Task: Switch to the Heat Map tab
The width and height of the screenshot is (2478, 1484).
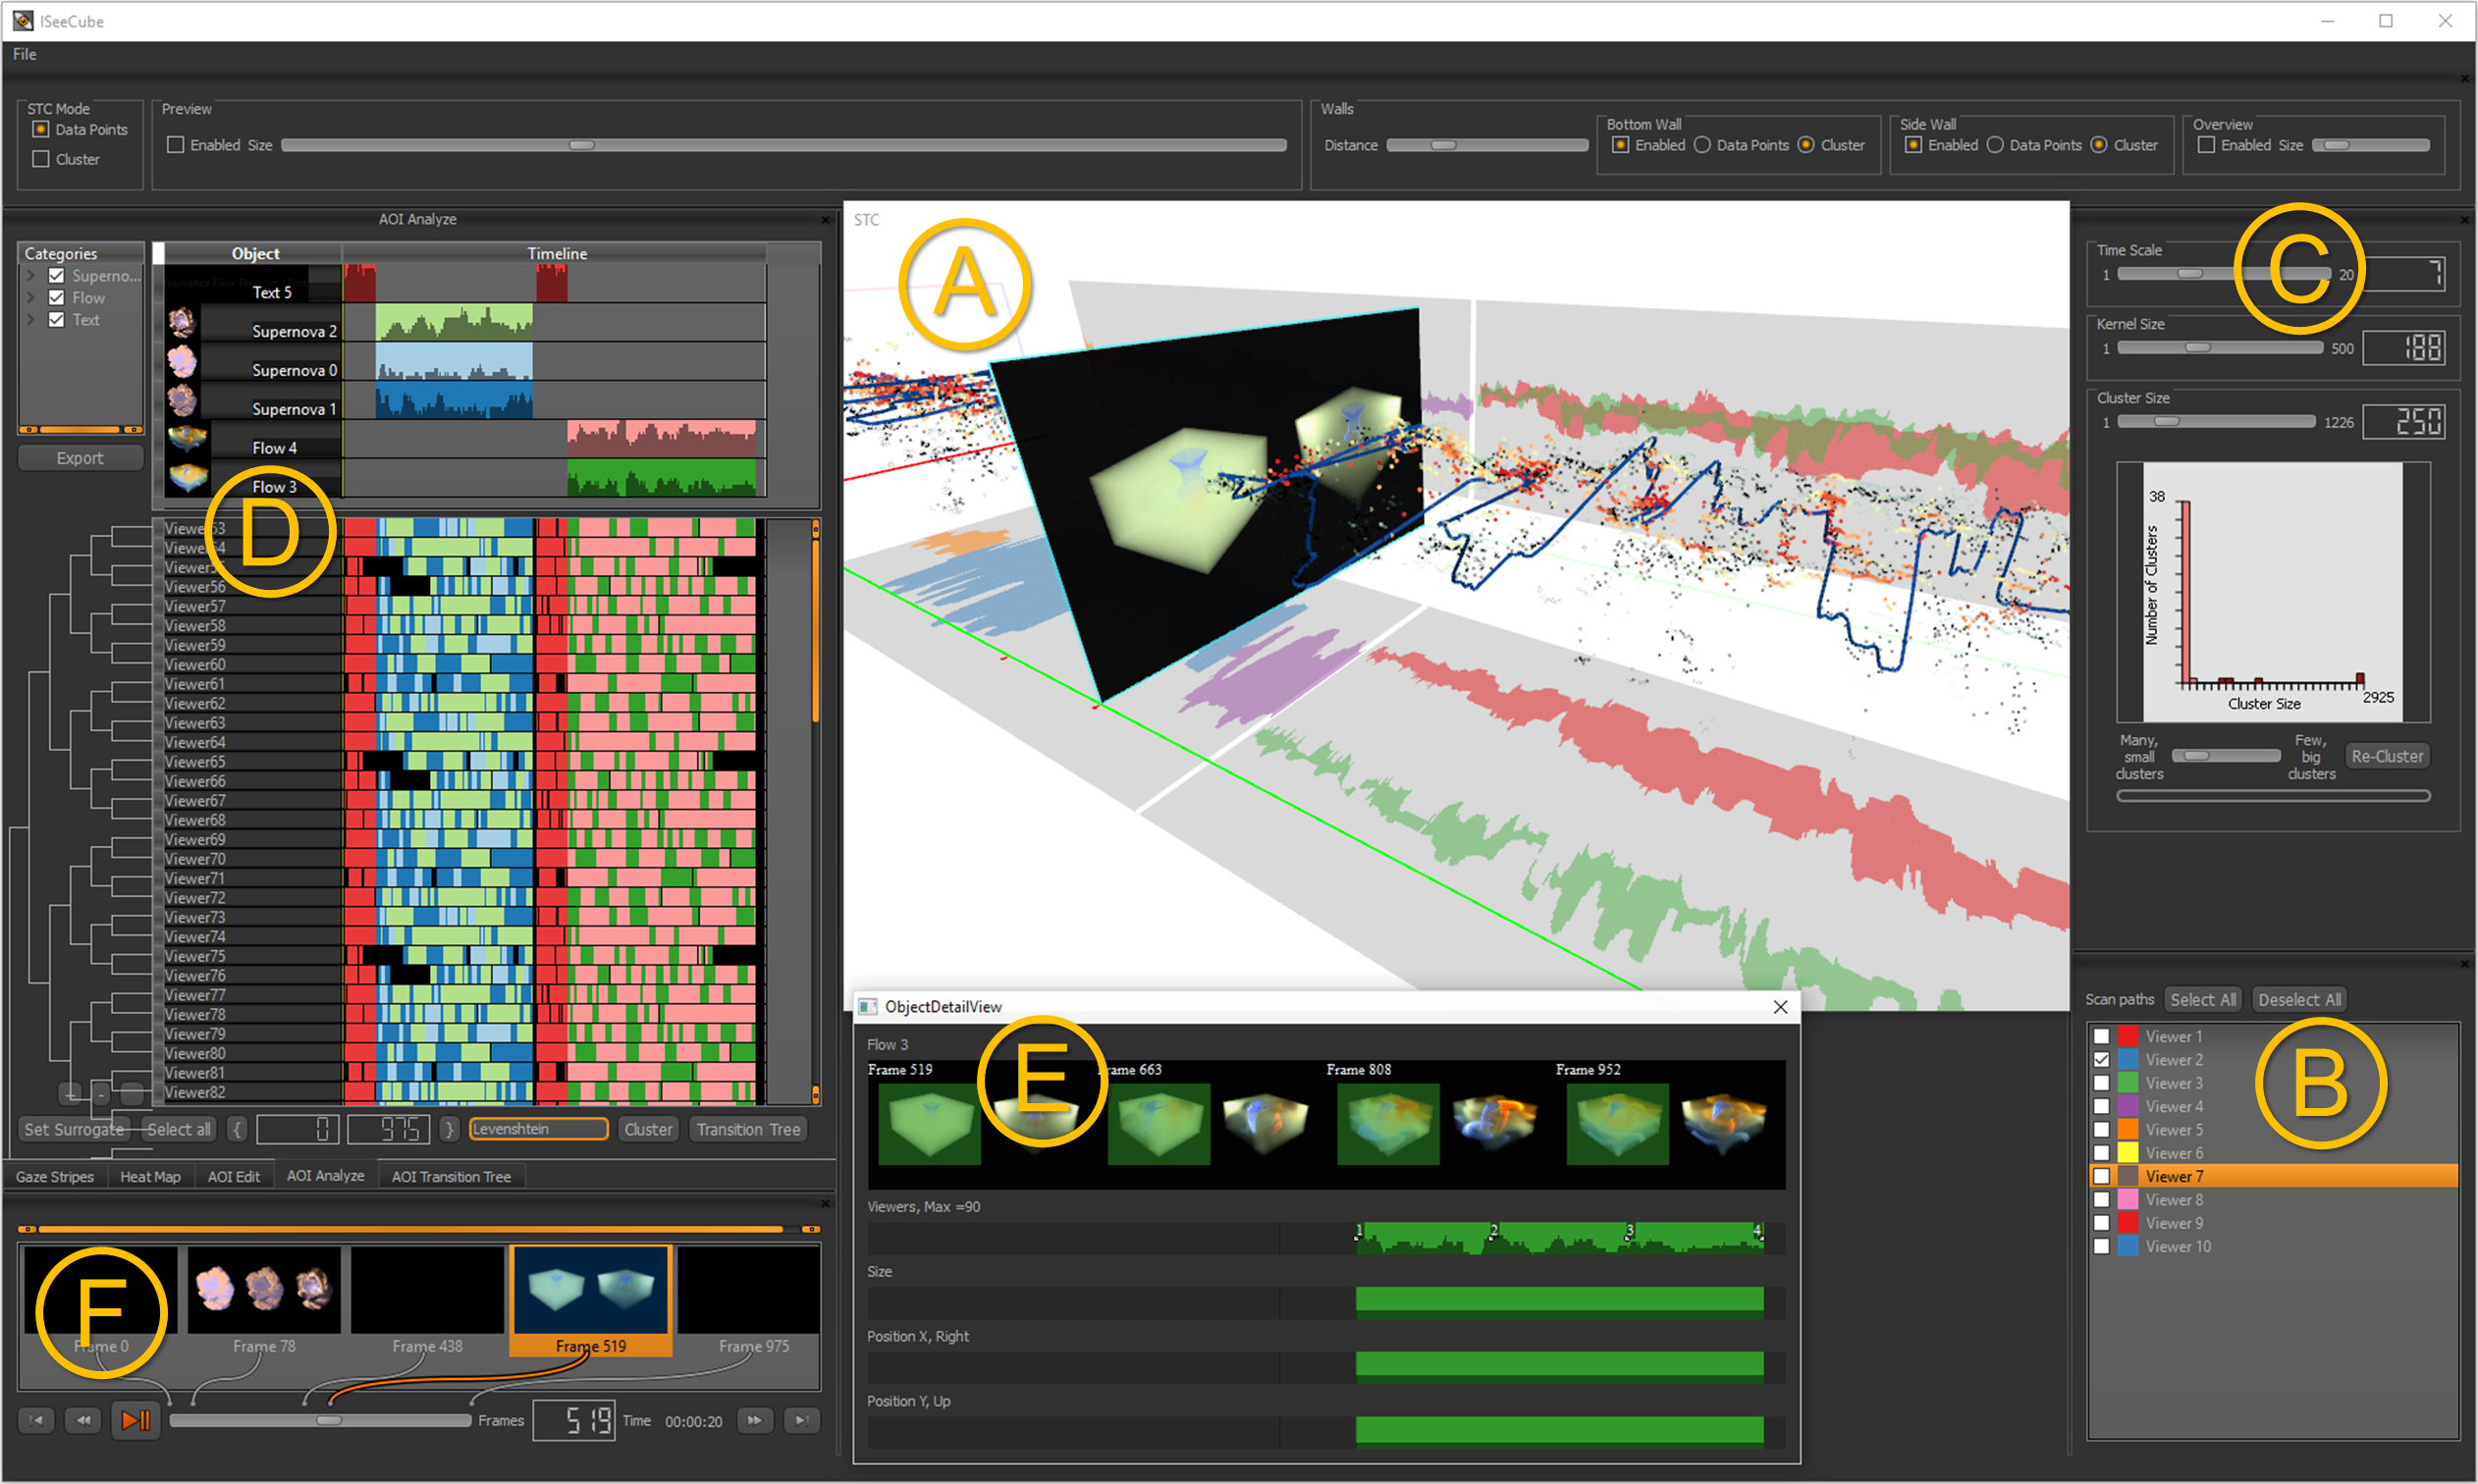Action: [150, 1177]
